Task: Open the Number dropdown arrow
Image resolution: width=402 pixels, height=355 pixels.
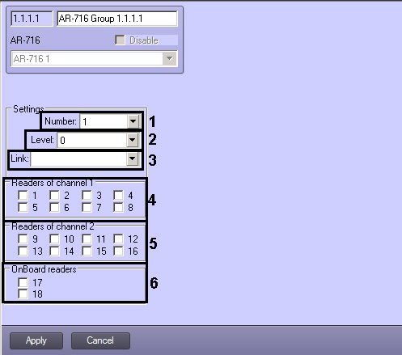Action: tap(133, 121)
